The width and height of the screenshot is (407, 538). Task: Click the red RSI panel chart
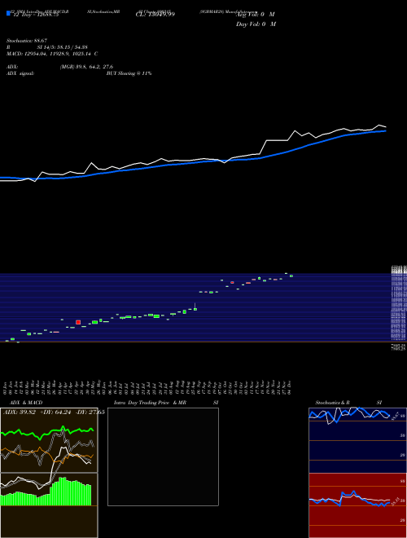[357, 505]
